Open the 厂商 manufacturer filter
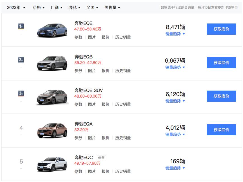The height and width of the screenshot is (182, 243). (x=56, y=8)
